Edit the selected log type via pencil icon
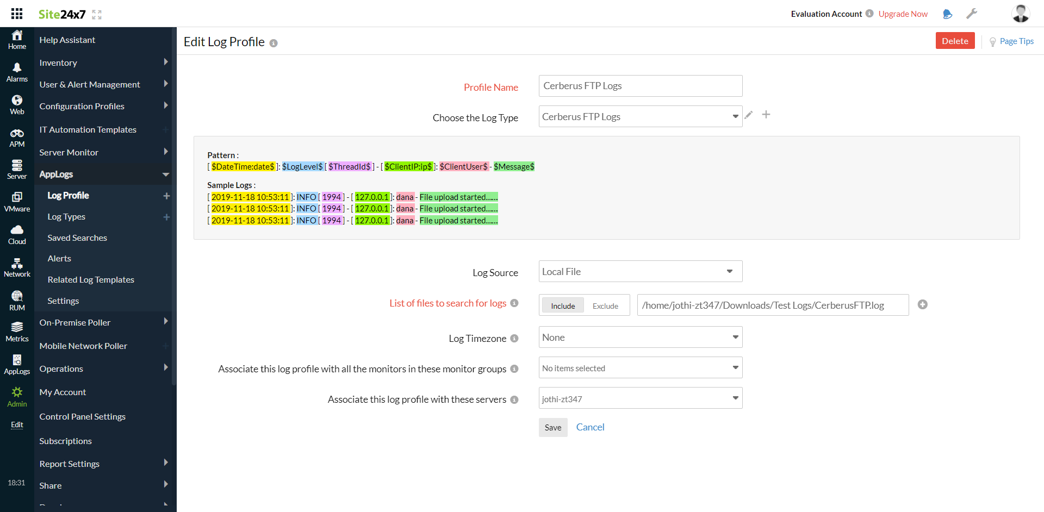The height and width of the screenshot is (512, 1044). (x=749, y=115)
